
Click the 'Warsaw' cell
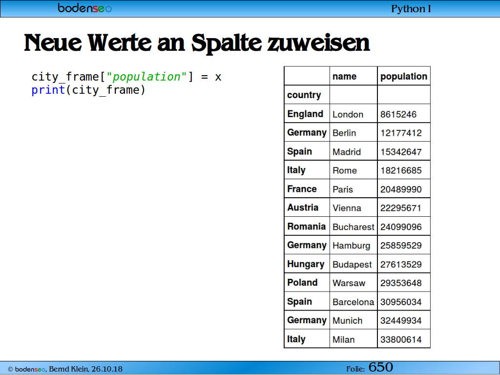[x=349, y=283]
